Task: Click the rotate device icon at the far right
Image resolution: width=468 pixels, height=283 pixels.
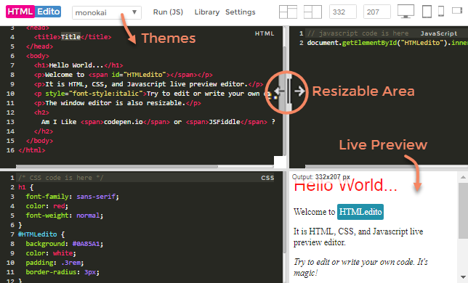Action: (457, 11)
